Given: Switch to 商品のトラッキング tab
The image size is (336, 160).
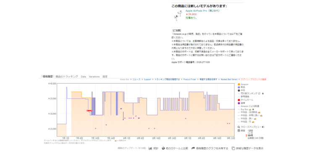Looking at the screenshot, I should [x=67, y=76].
